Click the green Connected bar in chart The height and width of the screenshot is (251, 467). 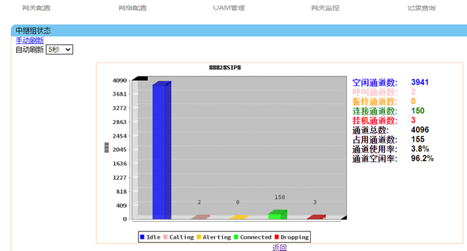click(x=278, y=214)
